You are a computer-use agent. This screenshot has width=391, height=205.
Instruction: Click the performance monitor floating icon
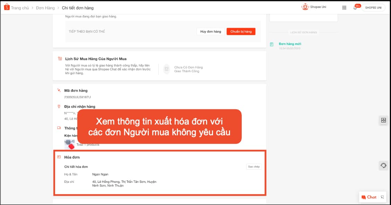[383, 120]
